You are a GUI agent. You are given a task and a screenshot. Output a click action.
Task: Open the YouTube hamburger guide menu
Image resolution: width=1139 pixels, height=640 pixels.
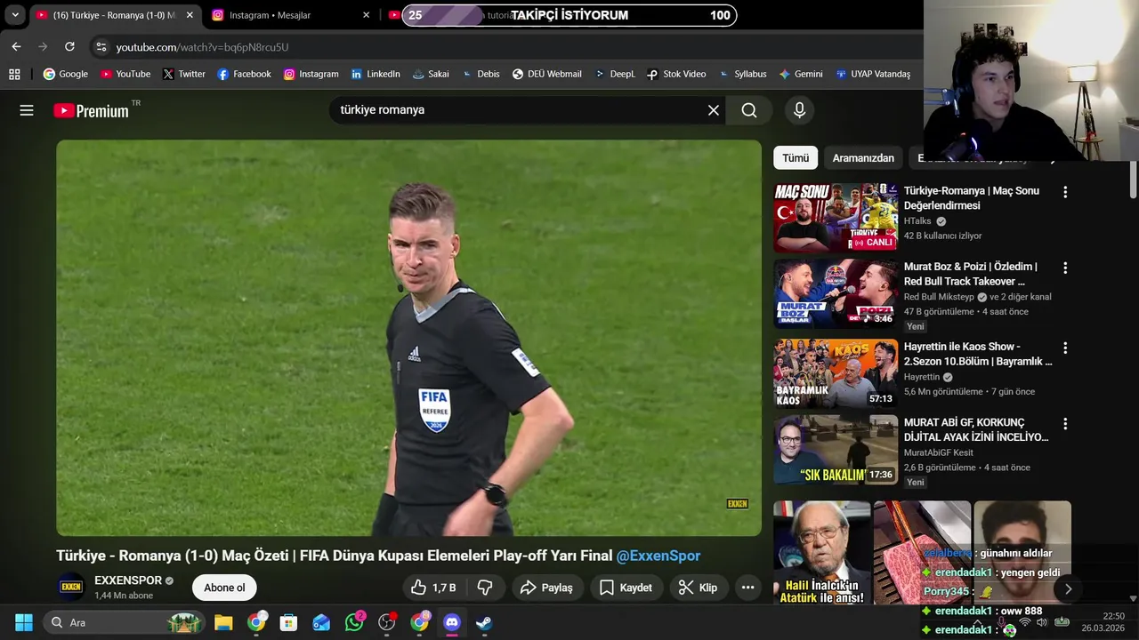tap(27, 110)
